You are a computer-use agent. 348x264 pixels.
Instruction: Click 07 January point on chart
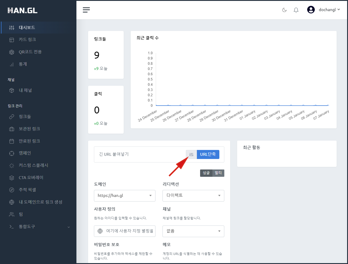tap(328, 106)
